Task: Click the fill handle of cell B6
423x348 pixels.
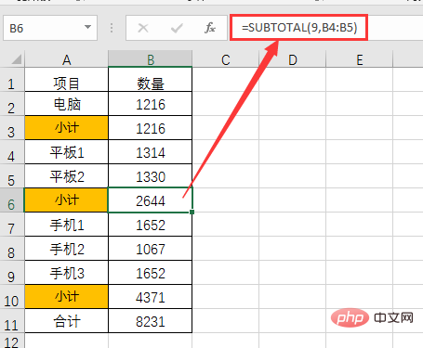Action: [x=192, y=212]
